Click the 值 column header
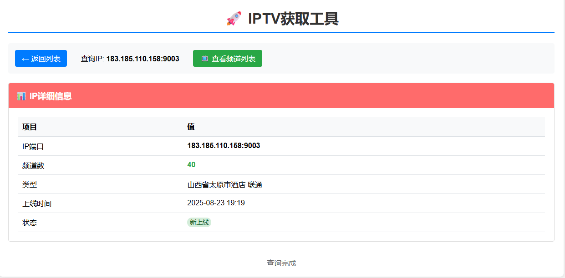Image resolution: width=565 pixels, height=278 pixels. (191, 127)
